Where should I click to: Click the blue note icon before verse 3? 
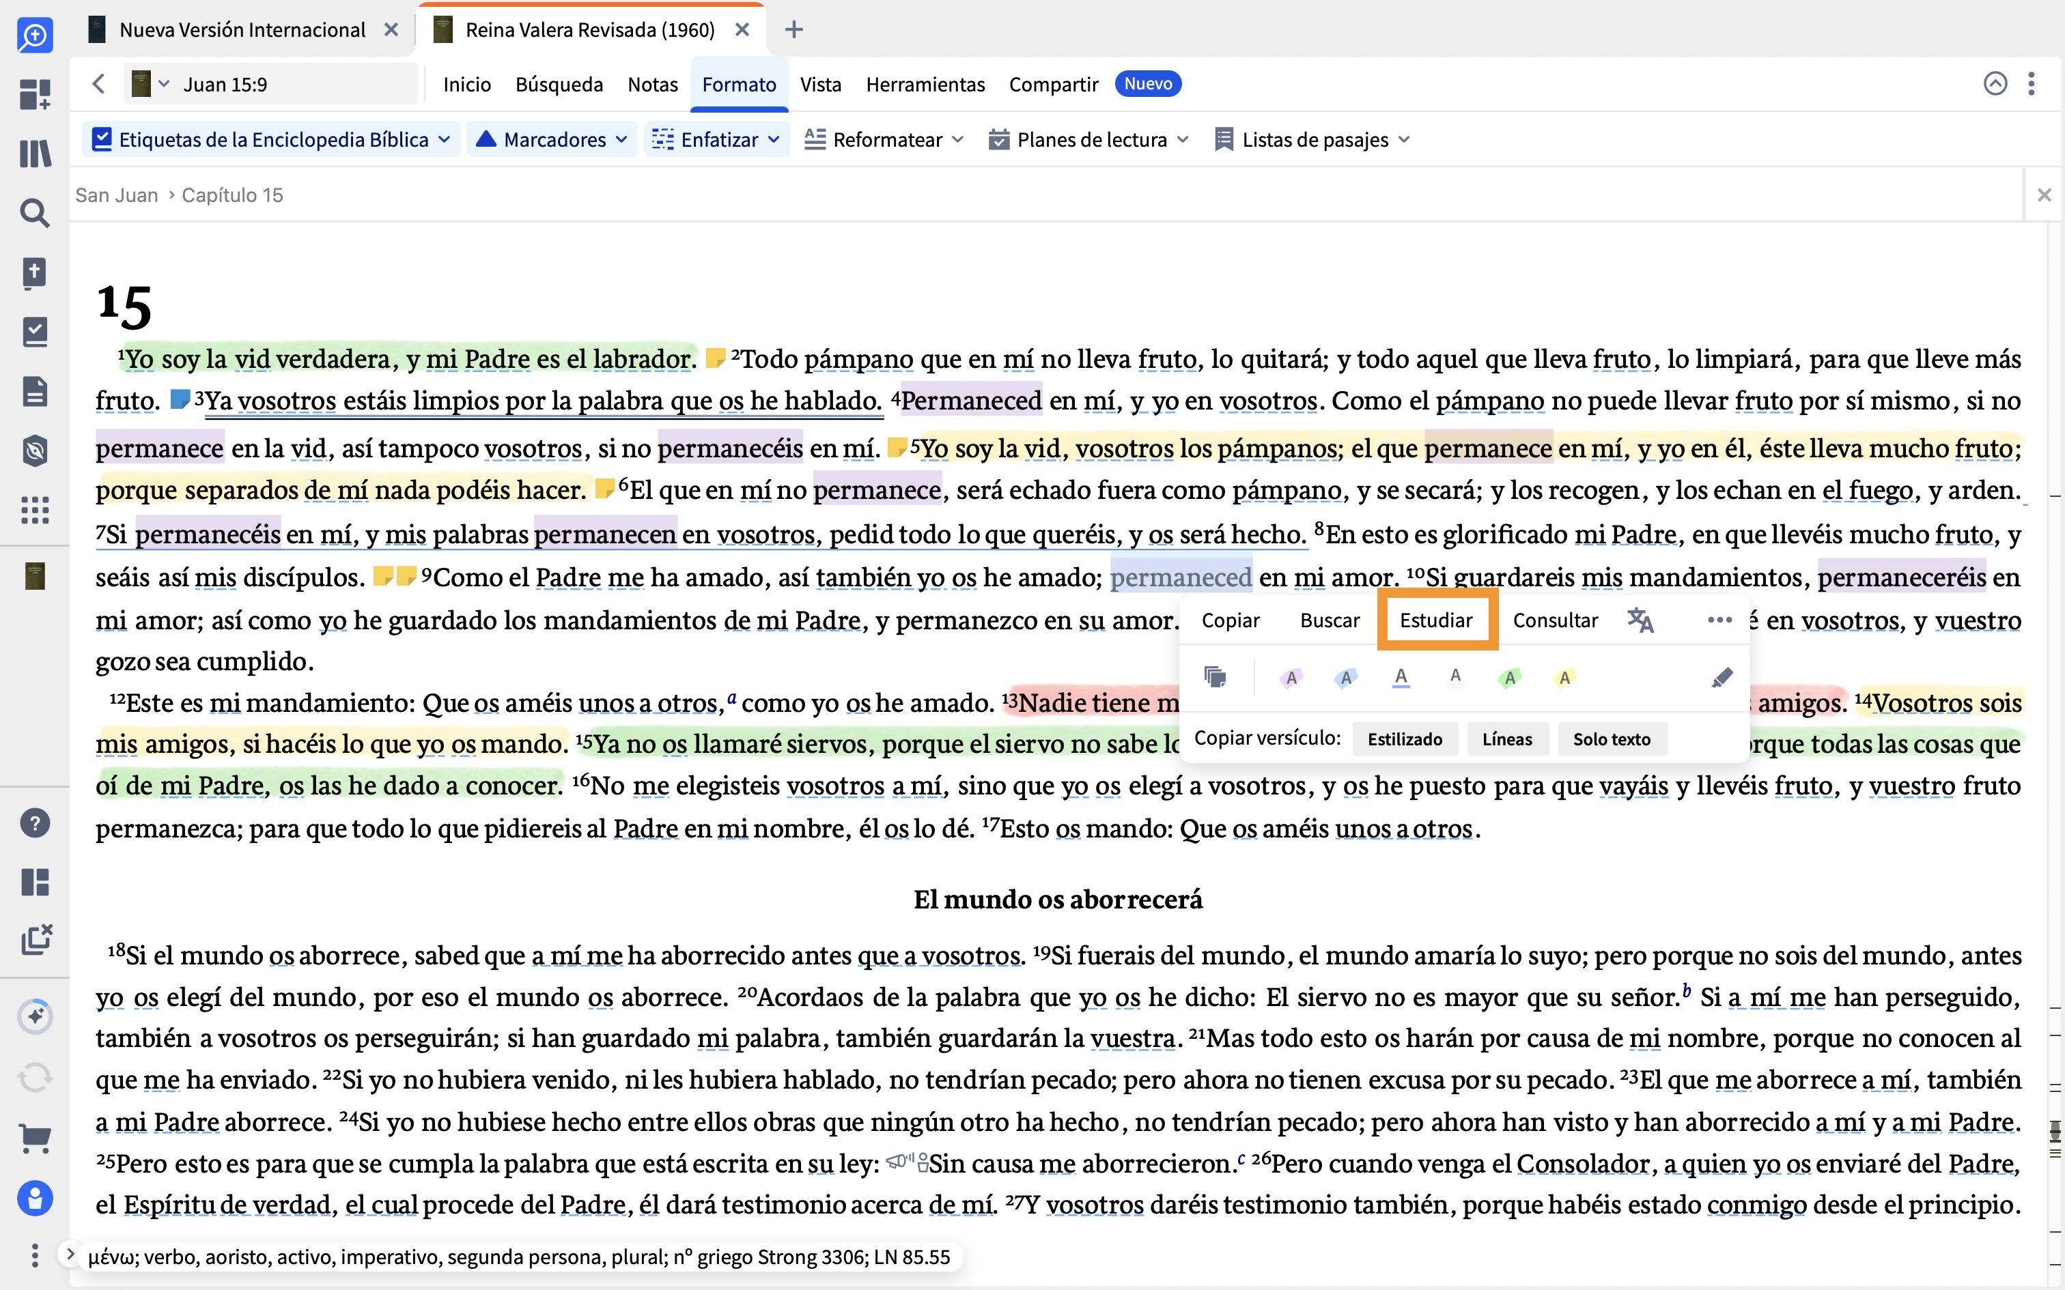180,399
